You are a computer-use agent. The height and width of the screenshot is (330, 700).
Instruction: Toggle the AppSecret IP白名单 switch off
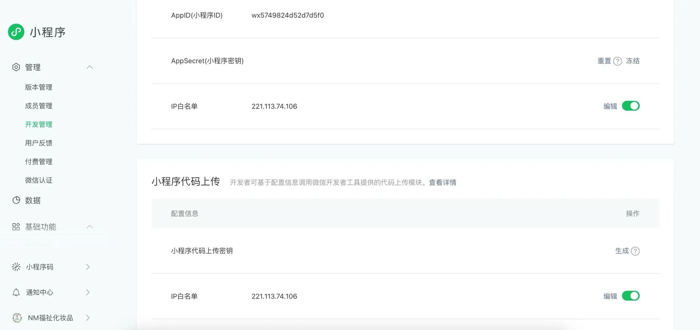631,106
